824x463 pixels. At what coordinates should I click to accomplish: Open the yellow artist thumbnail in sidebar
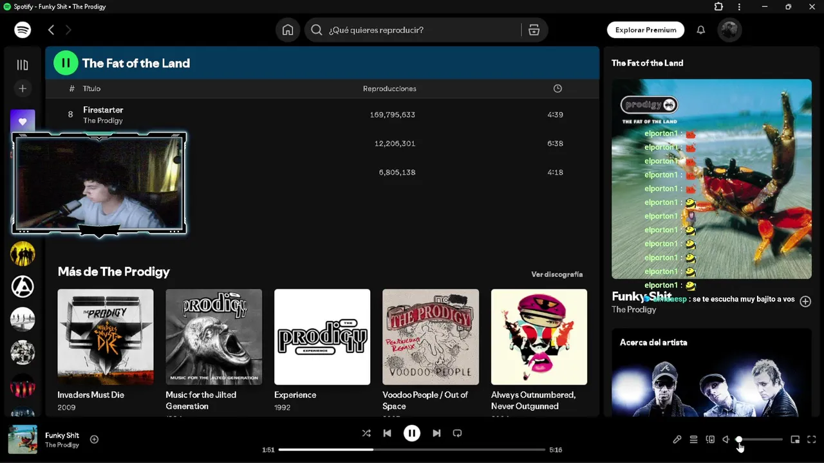coord(23,253)
